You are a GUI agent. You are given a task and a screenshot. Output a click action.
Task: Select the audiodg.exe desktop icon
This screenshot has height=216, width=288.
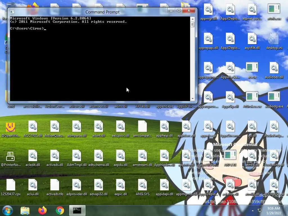pos(274,100)
